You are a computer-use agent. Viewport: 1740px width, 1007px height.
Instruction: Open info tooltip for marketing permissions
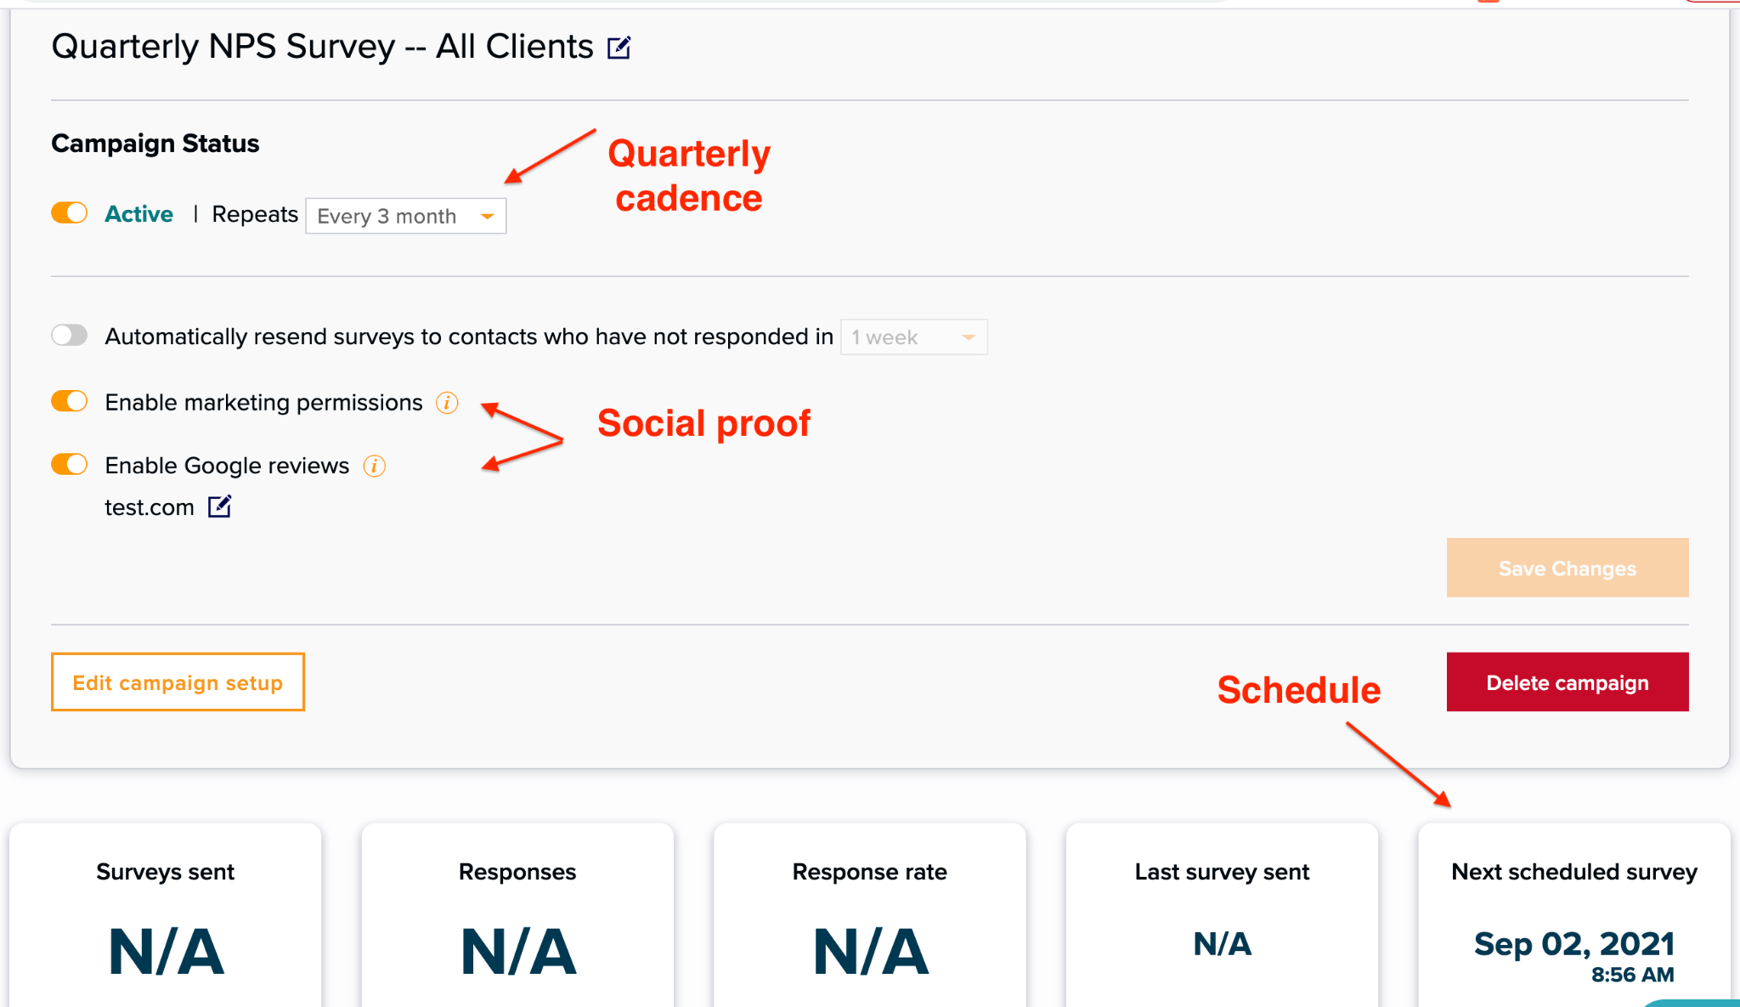click(447, 403)
